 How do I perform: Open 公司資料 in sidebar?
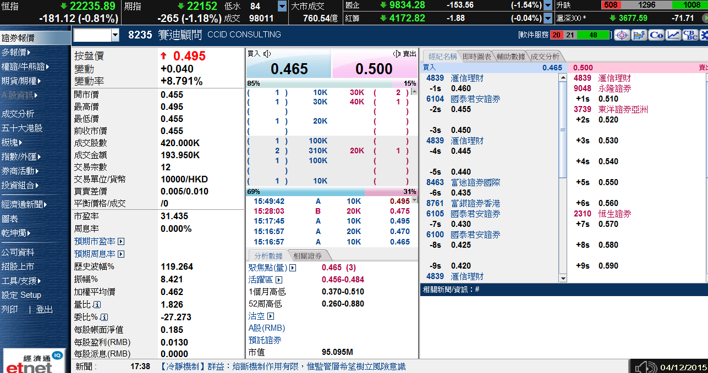(x=18, y=252)
